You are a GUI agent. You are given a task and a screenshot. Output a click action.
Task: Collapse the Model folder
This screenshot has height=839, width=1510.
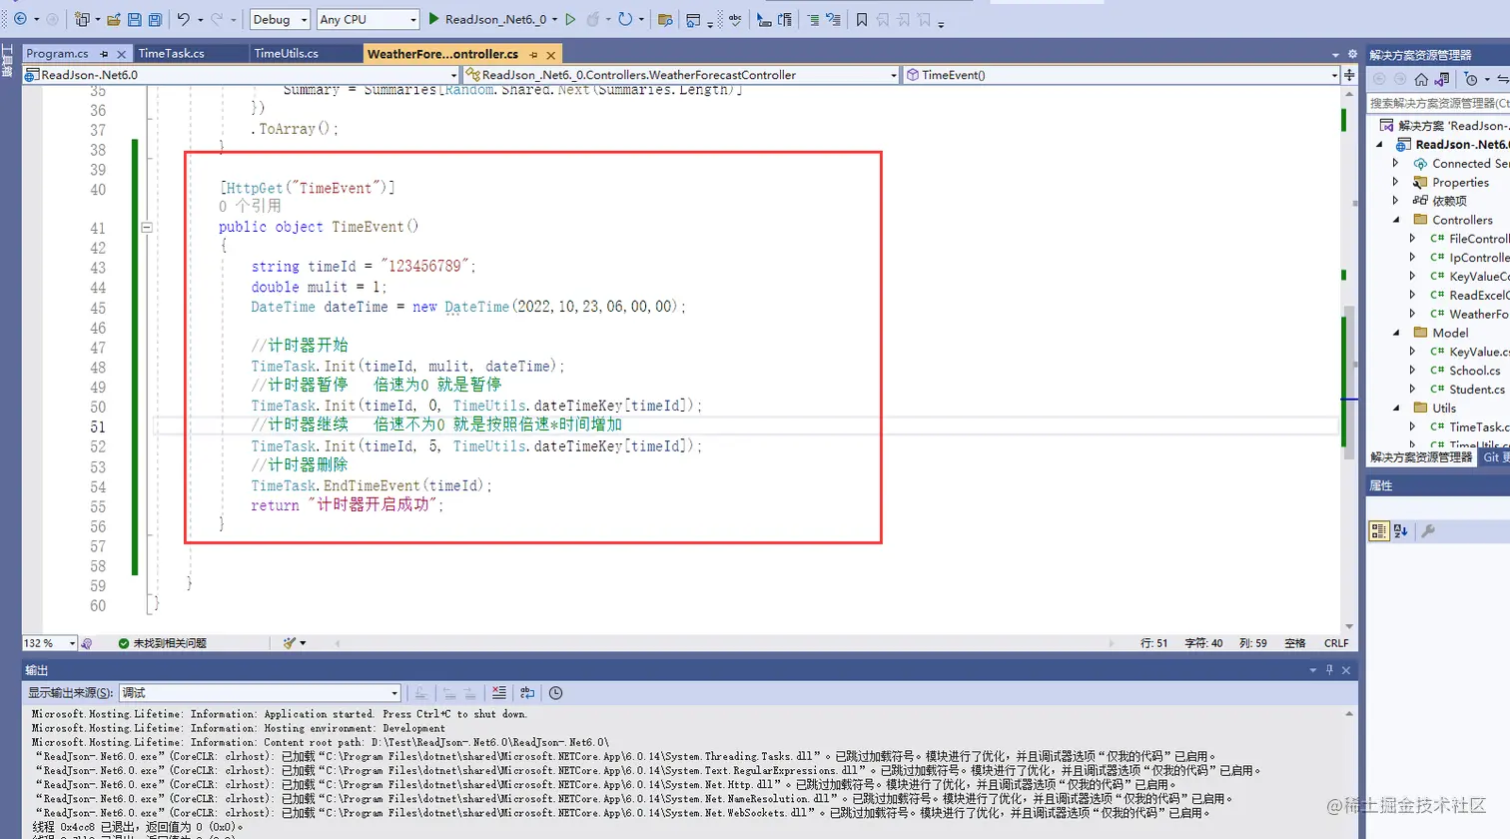point(1396,333)
